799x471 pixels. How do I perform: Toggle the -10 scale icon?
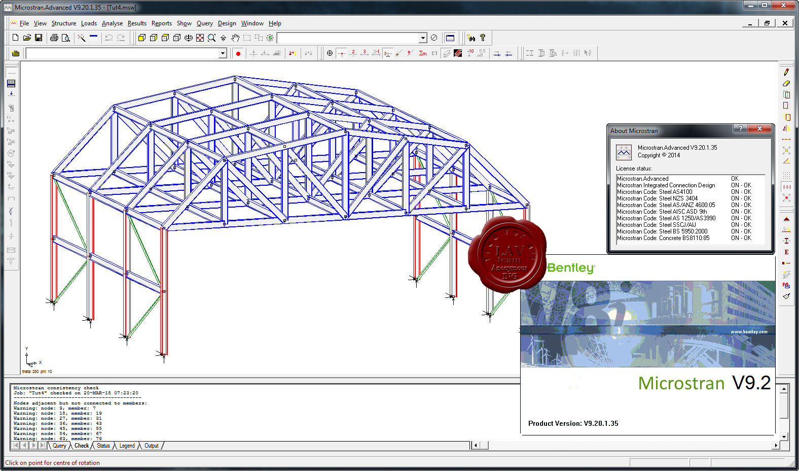[x=470, y=53]
